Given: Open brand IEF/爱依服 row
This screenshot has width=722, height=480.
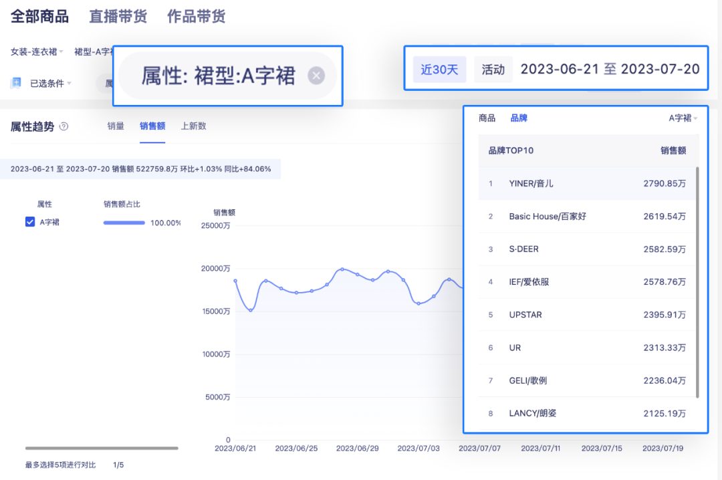Looking at the screenshot, I should tap(587, 282).
